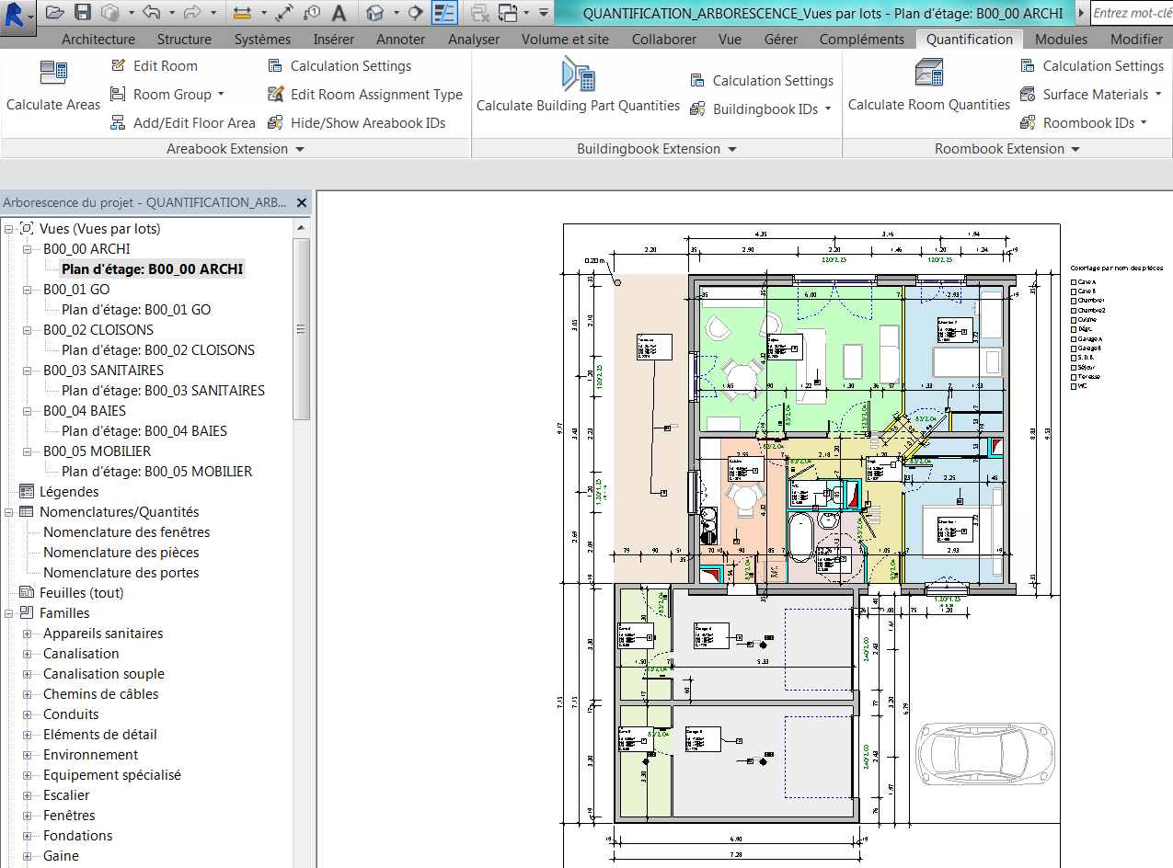Collapse the Vues (Vues par lots) node
Screen dimensions: 1173x868
(8, 229)
